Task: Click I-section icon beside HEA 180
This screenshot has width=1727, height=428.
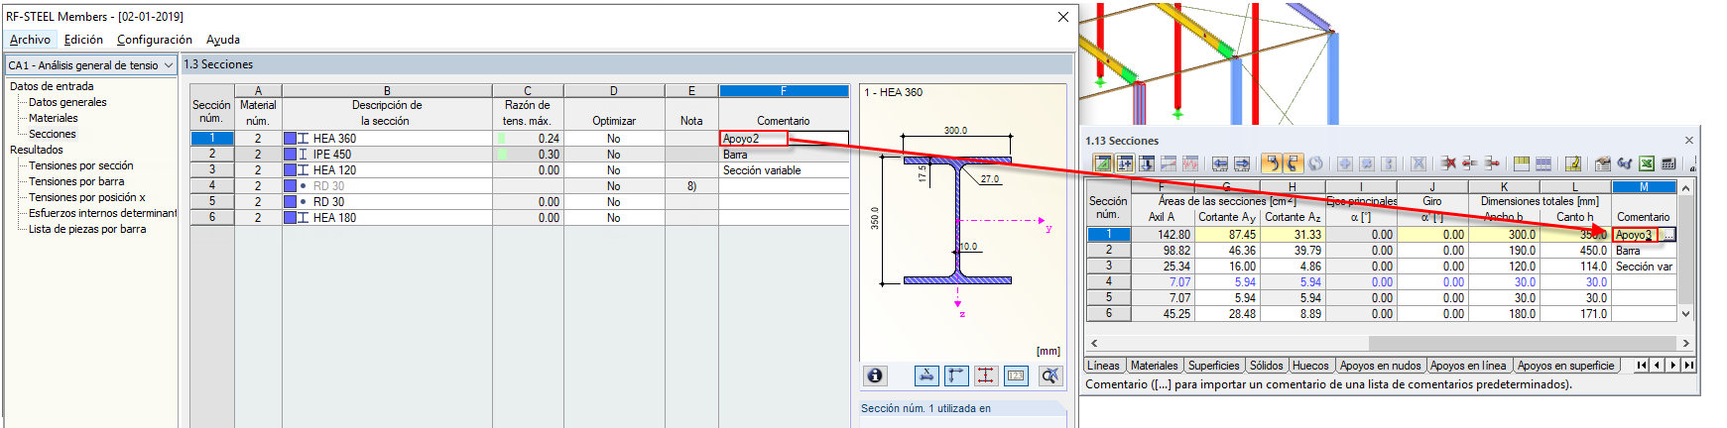Action: click(x=304, y=218)
